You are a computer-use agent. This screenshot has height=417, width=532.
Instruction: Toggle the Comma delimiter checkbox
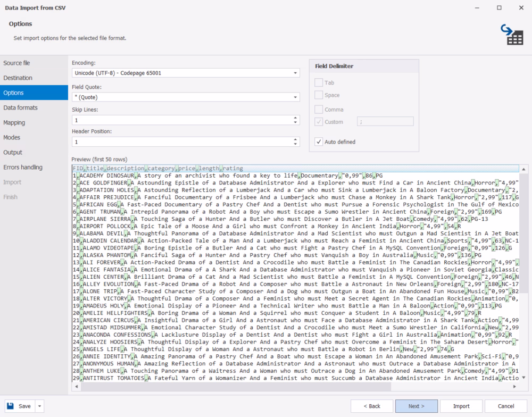pos(319,109)
